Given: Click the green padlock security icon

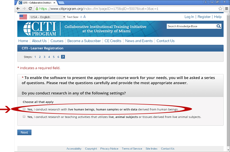Looking at the screenshot, I should (37, 9).
